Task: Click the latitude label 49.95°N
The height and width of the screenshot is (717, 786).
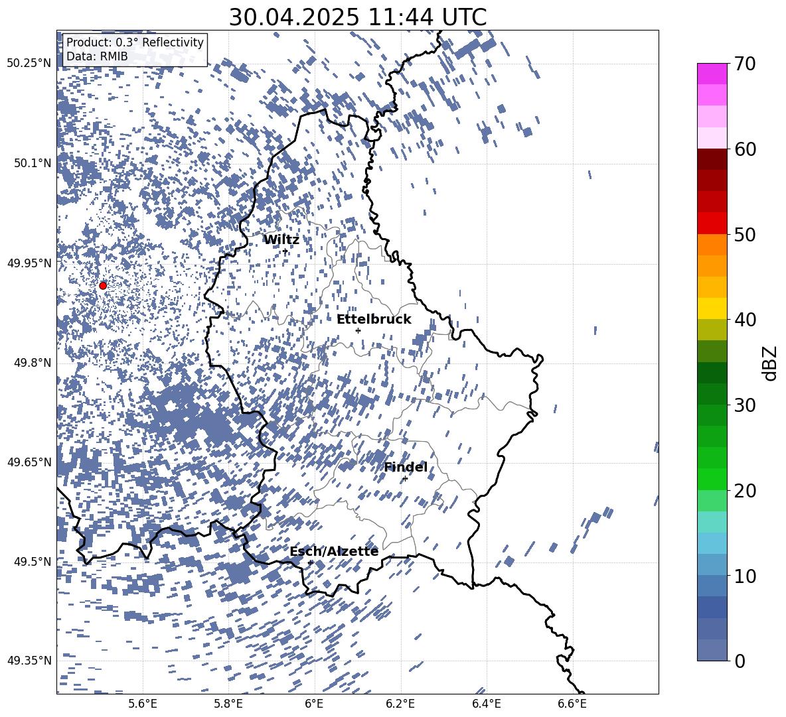Action: 30,263
